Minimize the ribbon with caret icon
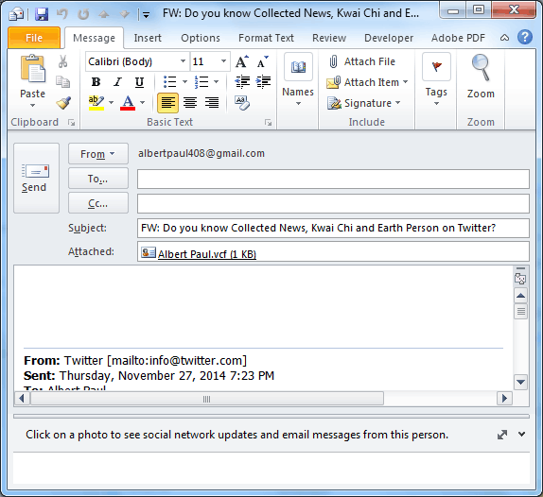This screenshot has height=497, width=543. pyautogui.click(x=504, y=38)
